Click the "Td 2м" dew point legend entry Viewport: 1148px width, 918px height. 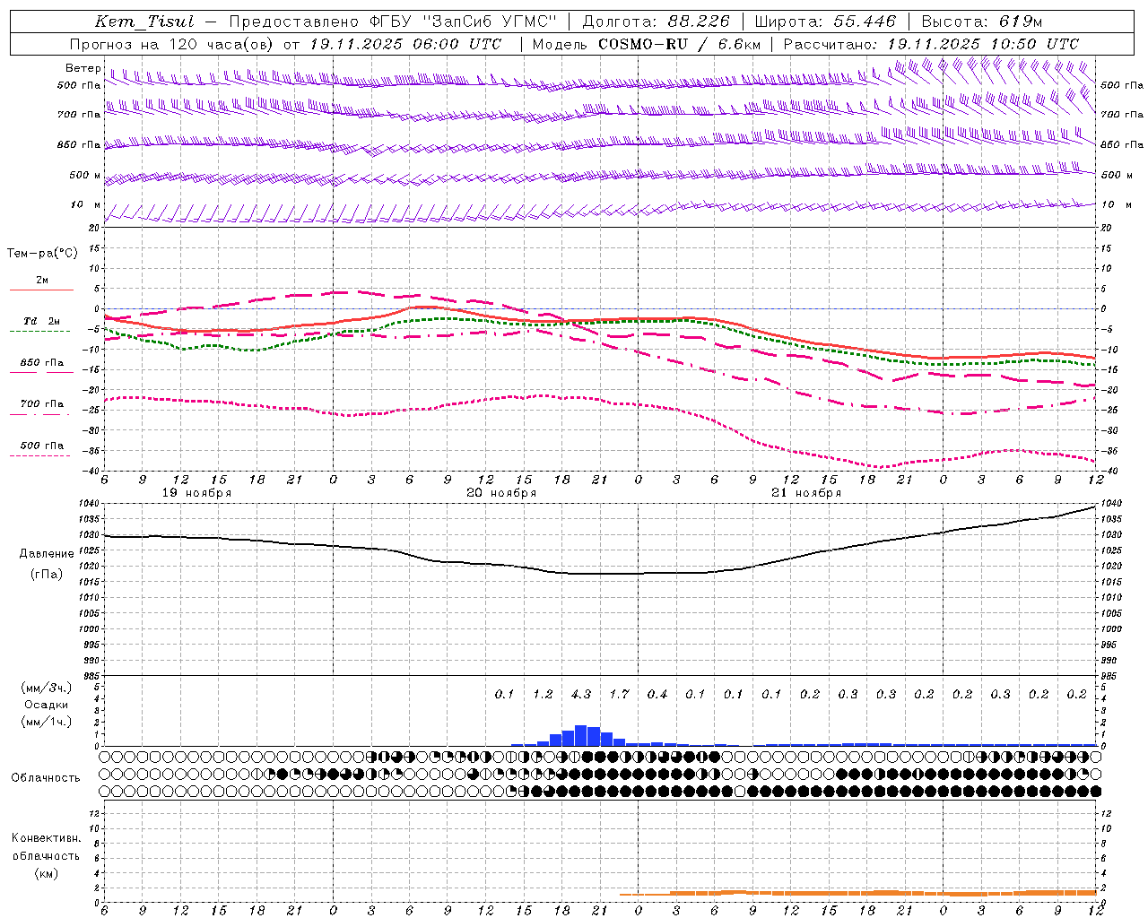click(x=42, y=321)
